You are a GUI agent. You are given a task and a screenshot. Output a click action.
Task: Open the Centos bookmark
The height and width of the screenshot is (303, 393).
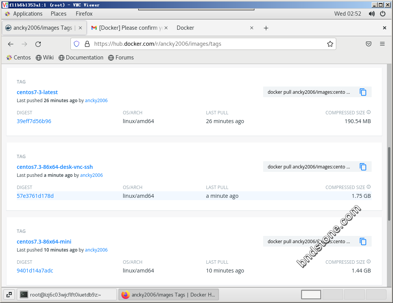pos(19,58)
